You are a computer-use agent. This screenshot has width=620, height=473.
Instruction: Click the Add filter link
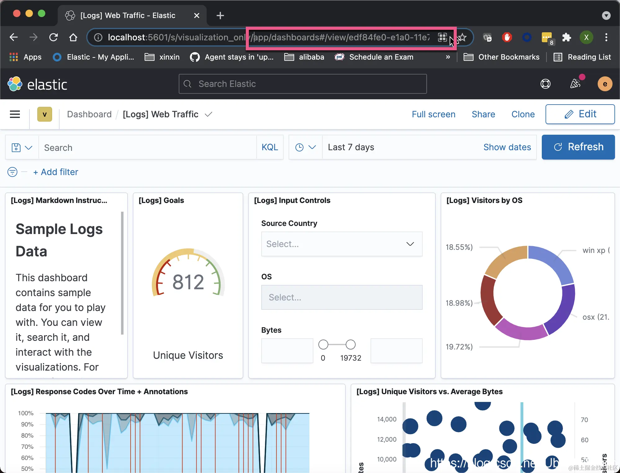pyautogui.click(x=56, y=172)
